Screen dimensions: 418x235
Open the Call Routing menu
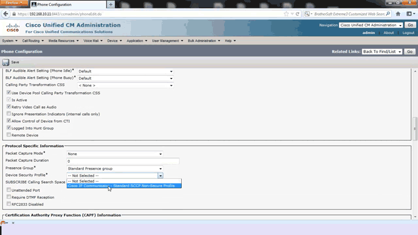click(x=33, y=41)
